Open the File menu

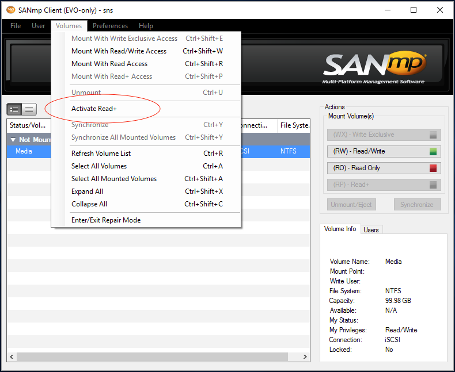tap(16, 26)
